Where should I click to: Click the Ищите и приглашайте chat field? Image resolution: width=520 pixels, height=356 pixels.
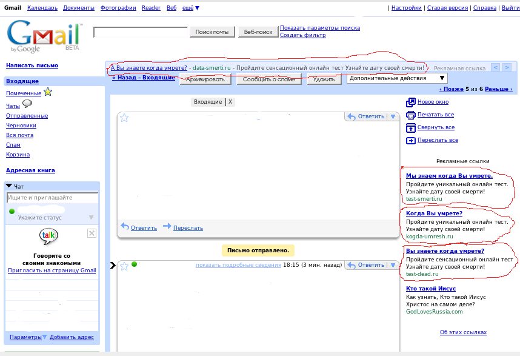click(52, 198)
